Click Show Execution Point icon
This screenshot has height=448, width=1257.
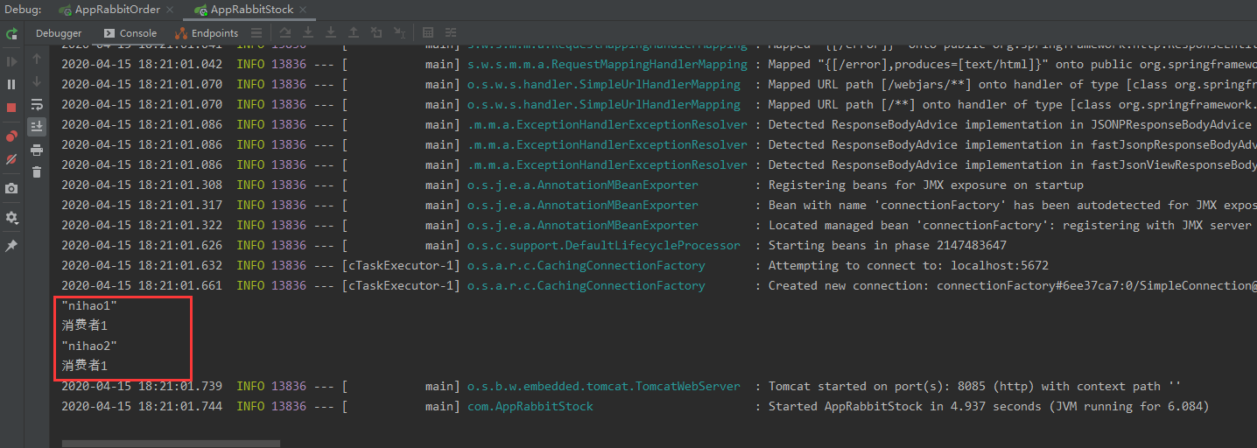(x=285, y=33)
